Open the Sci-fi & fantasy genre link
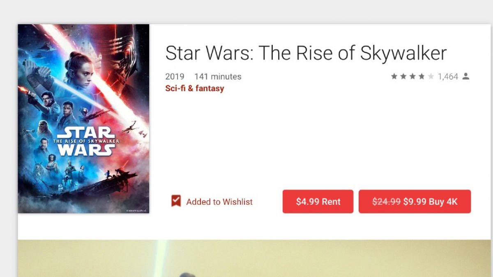Screen dimensions: 493x277 (195, 88)
